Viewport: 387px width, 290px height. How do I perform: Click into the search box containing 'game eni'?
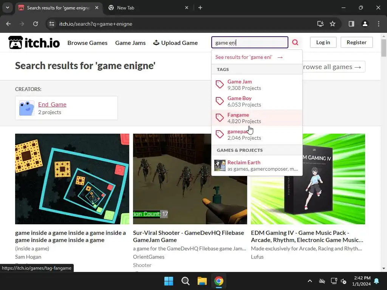pos(249,42)
